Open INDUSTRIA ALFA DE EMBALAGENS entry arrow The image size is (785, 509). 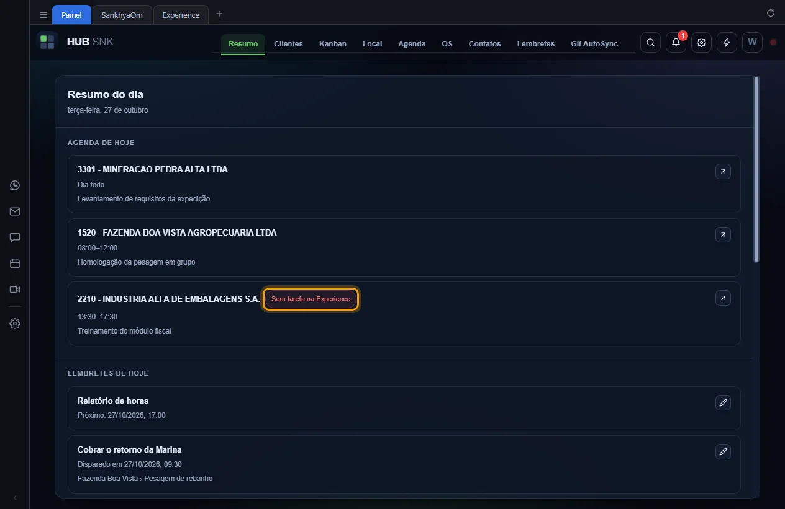(x=723, y=298)
